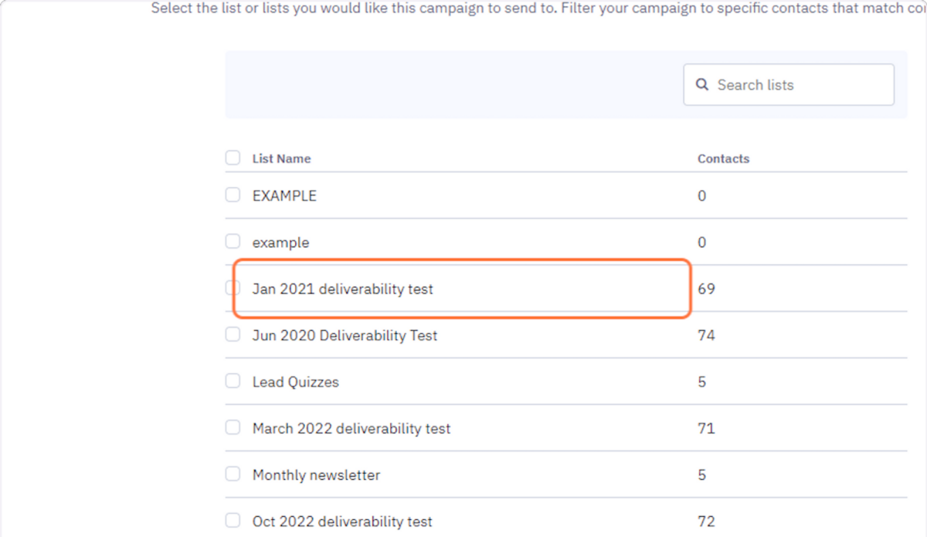Click the search magnifier icon
The width and height of the screenshot is (927, 537).
coord(701,84)
